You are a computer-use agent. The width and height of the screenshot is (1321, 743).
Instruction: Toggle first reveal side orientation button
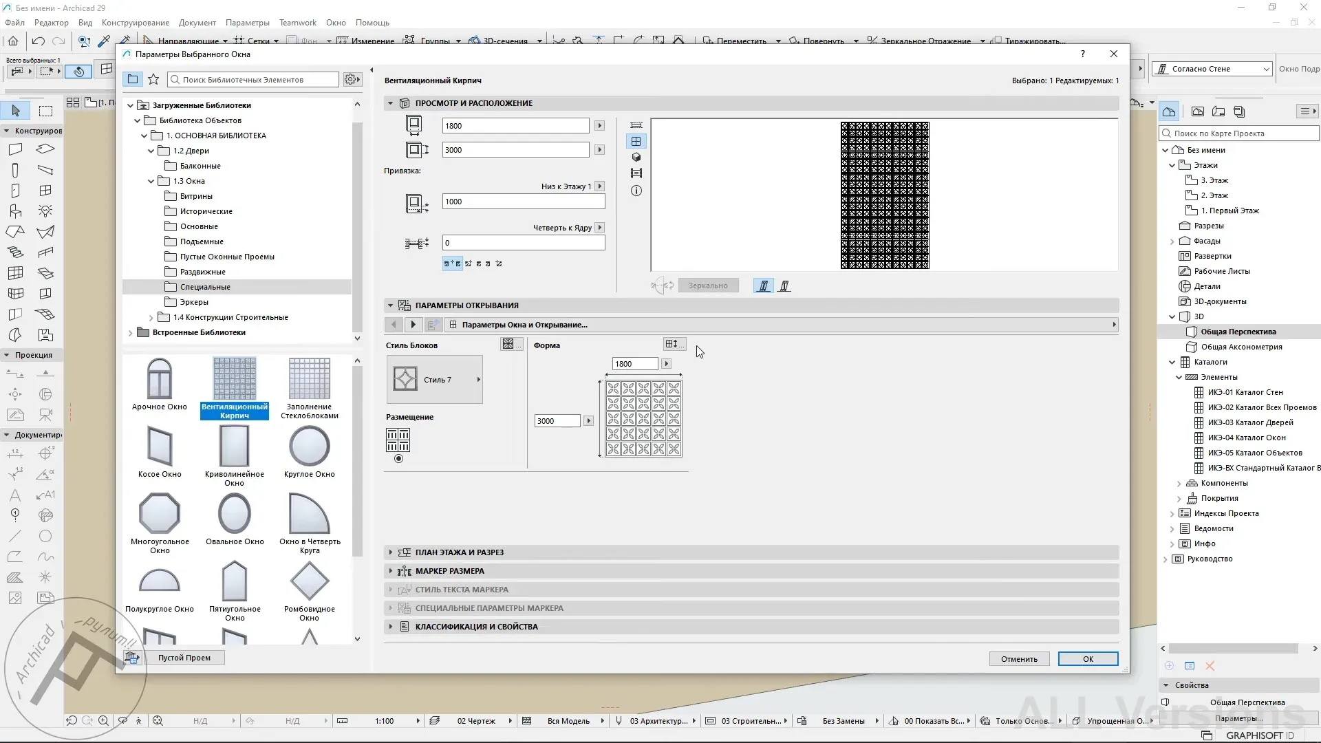point(763,286)
